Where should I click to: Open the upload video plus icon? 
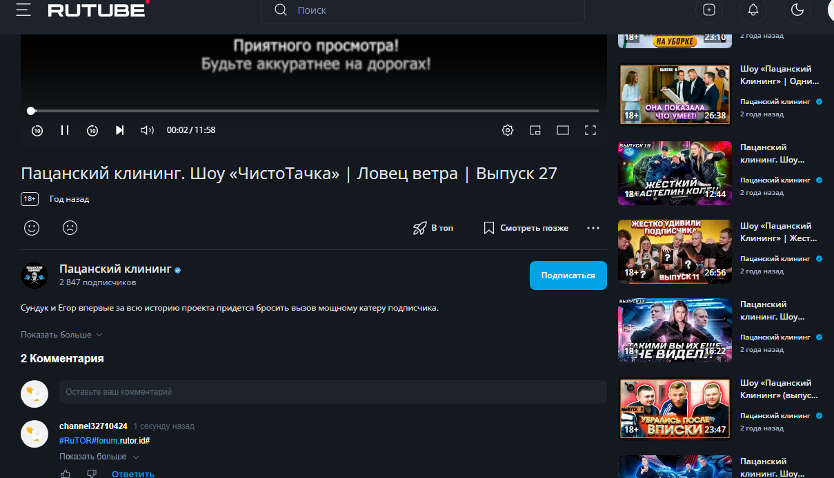click(x=709, y=10)
